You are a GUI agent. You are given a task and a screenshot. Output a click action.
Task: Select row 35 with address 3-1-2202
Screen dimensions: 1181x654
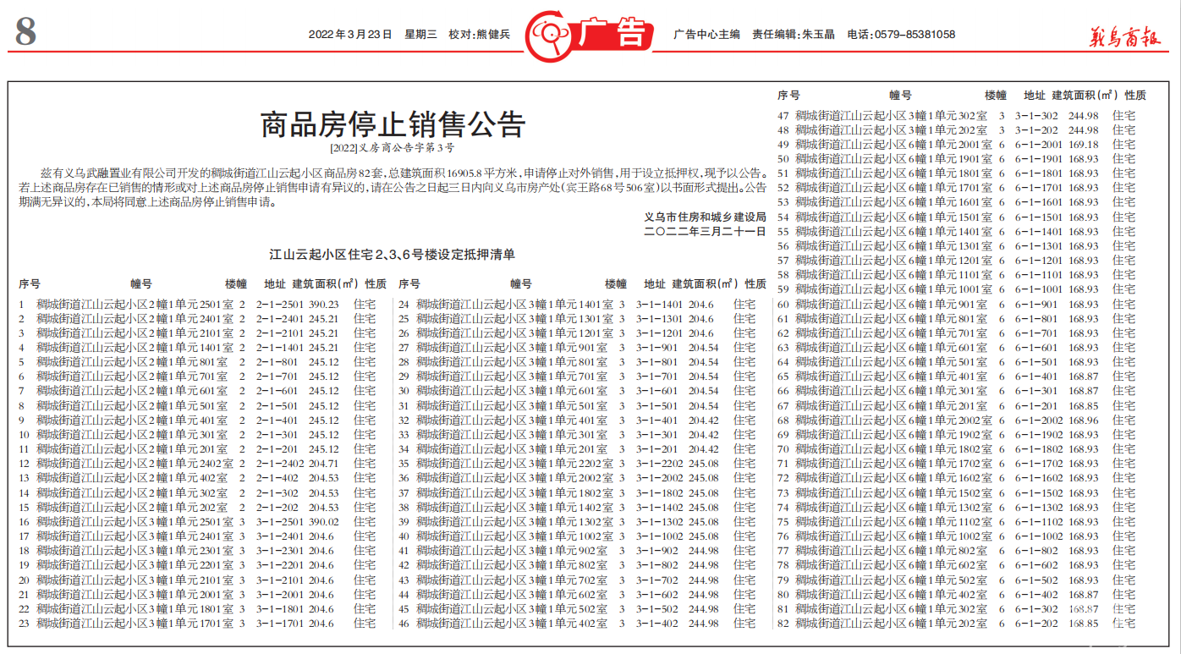click(659, 464)
